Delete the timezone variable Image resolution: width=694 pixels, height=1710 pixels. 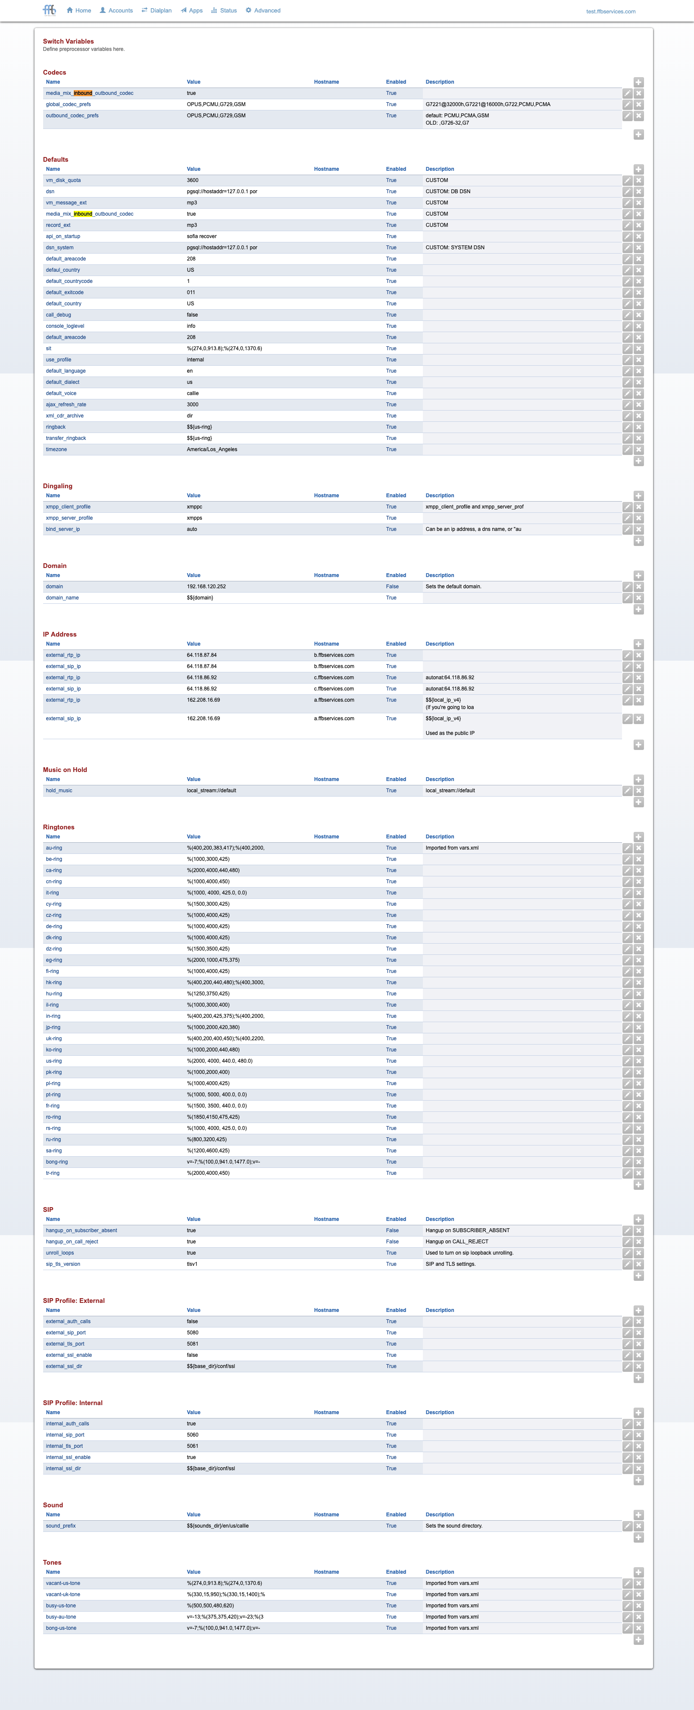pyautogui.click(x=638, y=450)
